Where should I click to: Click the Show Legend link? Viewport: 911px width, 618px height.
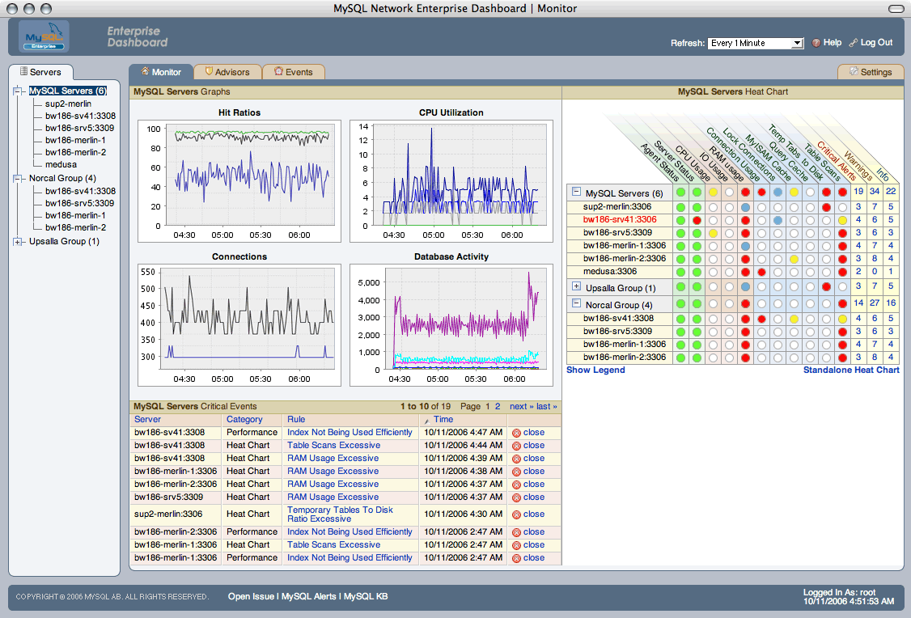(x=595, y=370)
